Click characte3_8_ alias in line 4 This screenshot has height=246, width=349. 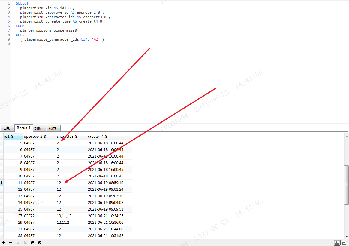tap(96, 17)
